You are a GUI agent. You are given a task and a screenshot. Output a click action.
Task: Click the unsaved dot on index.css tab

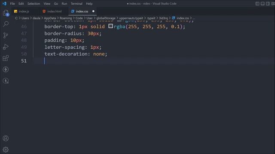point(93,12)
